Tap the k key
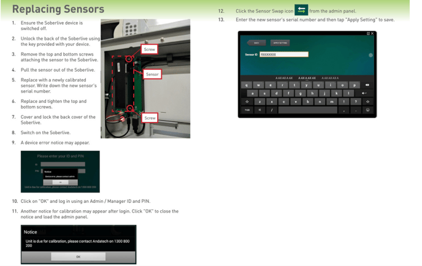This screenshot has height=266, width=422. click(x=336, y=93)
